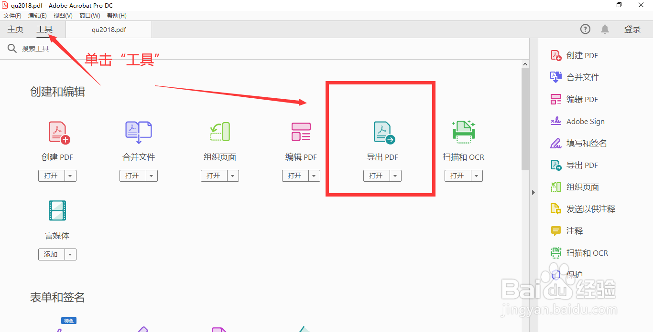Viewport: 653px width, 332px height.
Task: Select 组织页面 in right sidebar
Action: [x=575, y=187]
